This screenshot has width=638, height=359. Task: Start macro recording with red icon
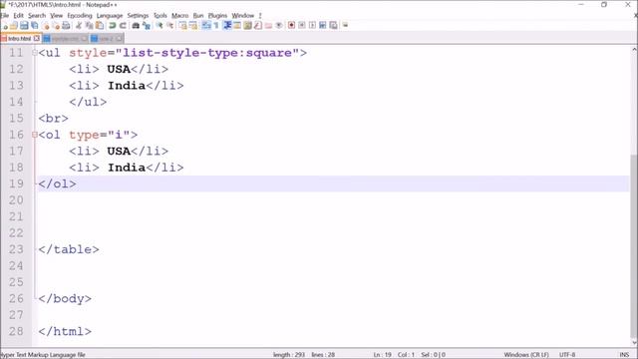tap(291, 25)
